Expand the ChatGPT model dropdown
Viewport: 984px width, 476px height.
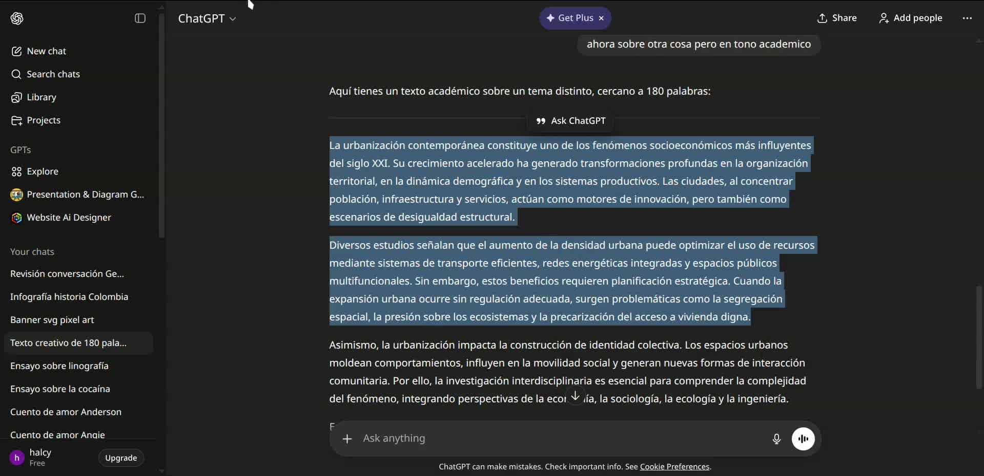[x=207, y=18]
